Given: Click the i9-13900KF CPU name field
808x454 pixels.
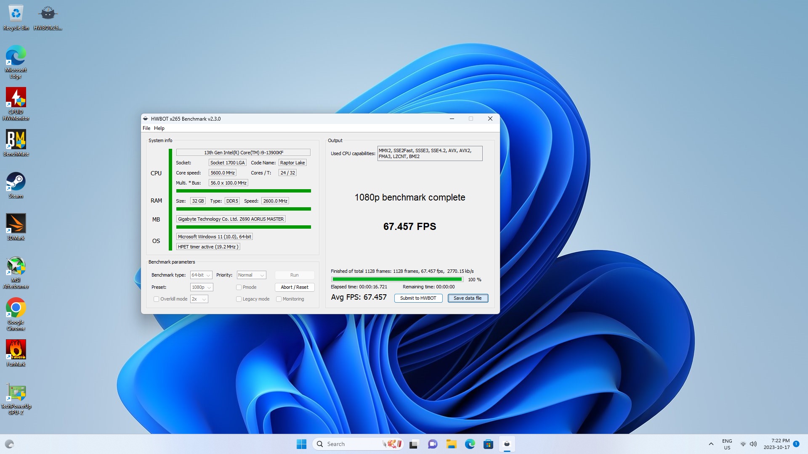Looking at the screenshot, I should [243, 153].
